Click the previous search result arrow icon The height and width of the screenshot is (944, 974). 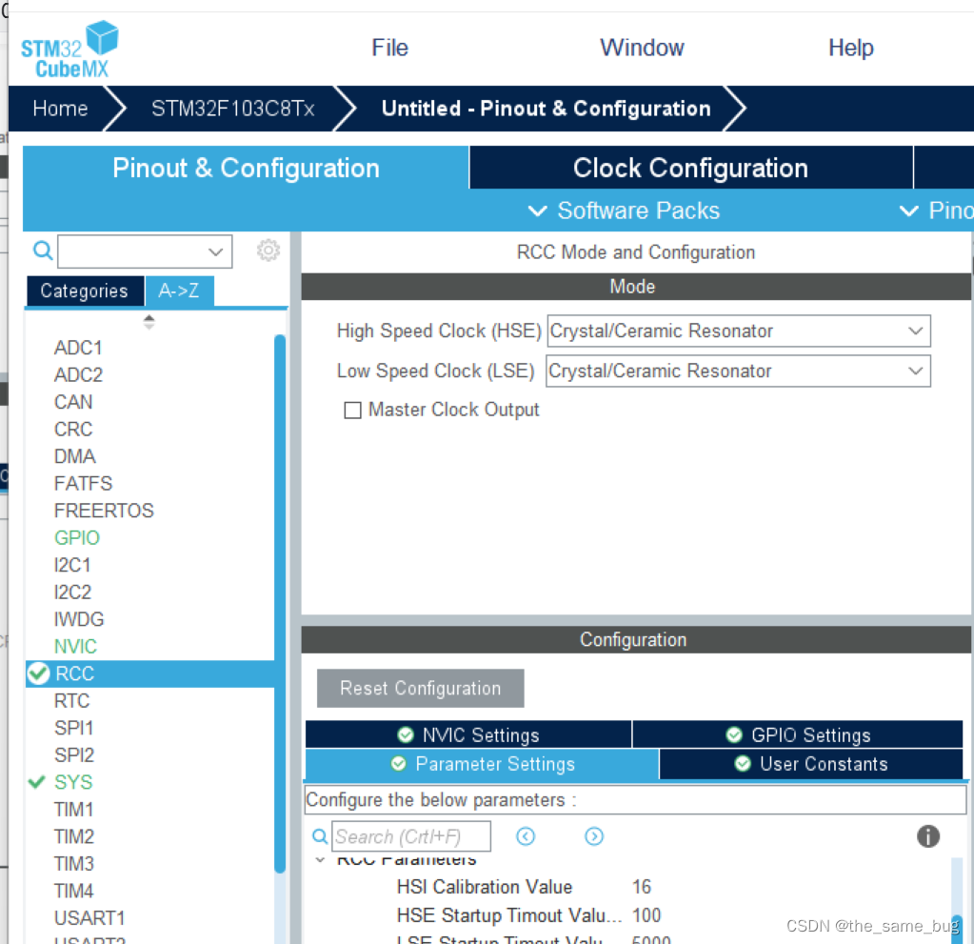click(526, 836)
